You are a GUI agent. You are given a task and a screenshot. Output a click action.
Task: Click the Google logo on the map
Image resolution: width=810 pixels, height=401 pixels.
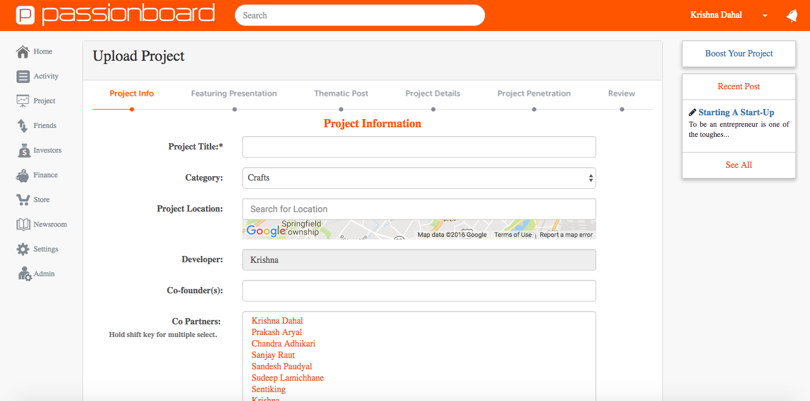tap(266, 231)
